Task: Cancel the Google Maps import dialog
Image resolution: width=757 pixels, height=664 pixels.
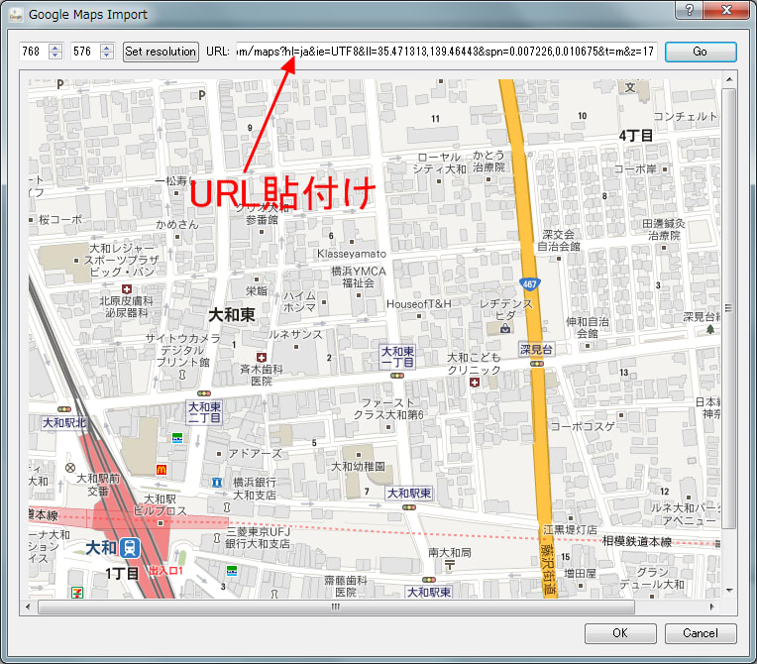Action: pos(700,633)
